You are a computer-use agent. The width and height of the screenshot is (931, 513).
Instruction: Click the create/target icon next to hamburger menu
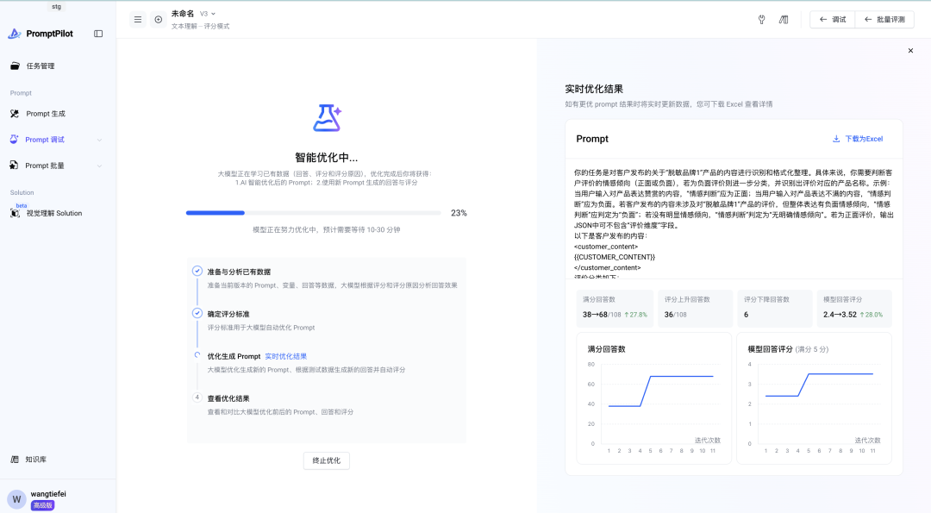pyautogui.click(x=158, y=19)
